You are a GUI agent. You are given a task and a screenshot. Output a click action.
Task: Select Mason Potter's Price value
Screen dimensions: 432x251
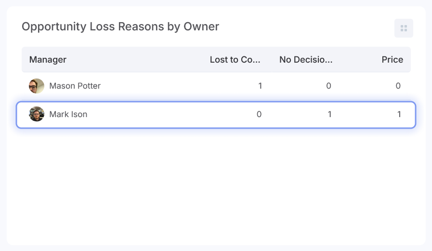[398, 86]
